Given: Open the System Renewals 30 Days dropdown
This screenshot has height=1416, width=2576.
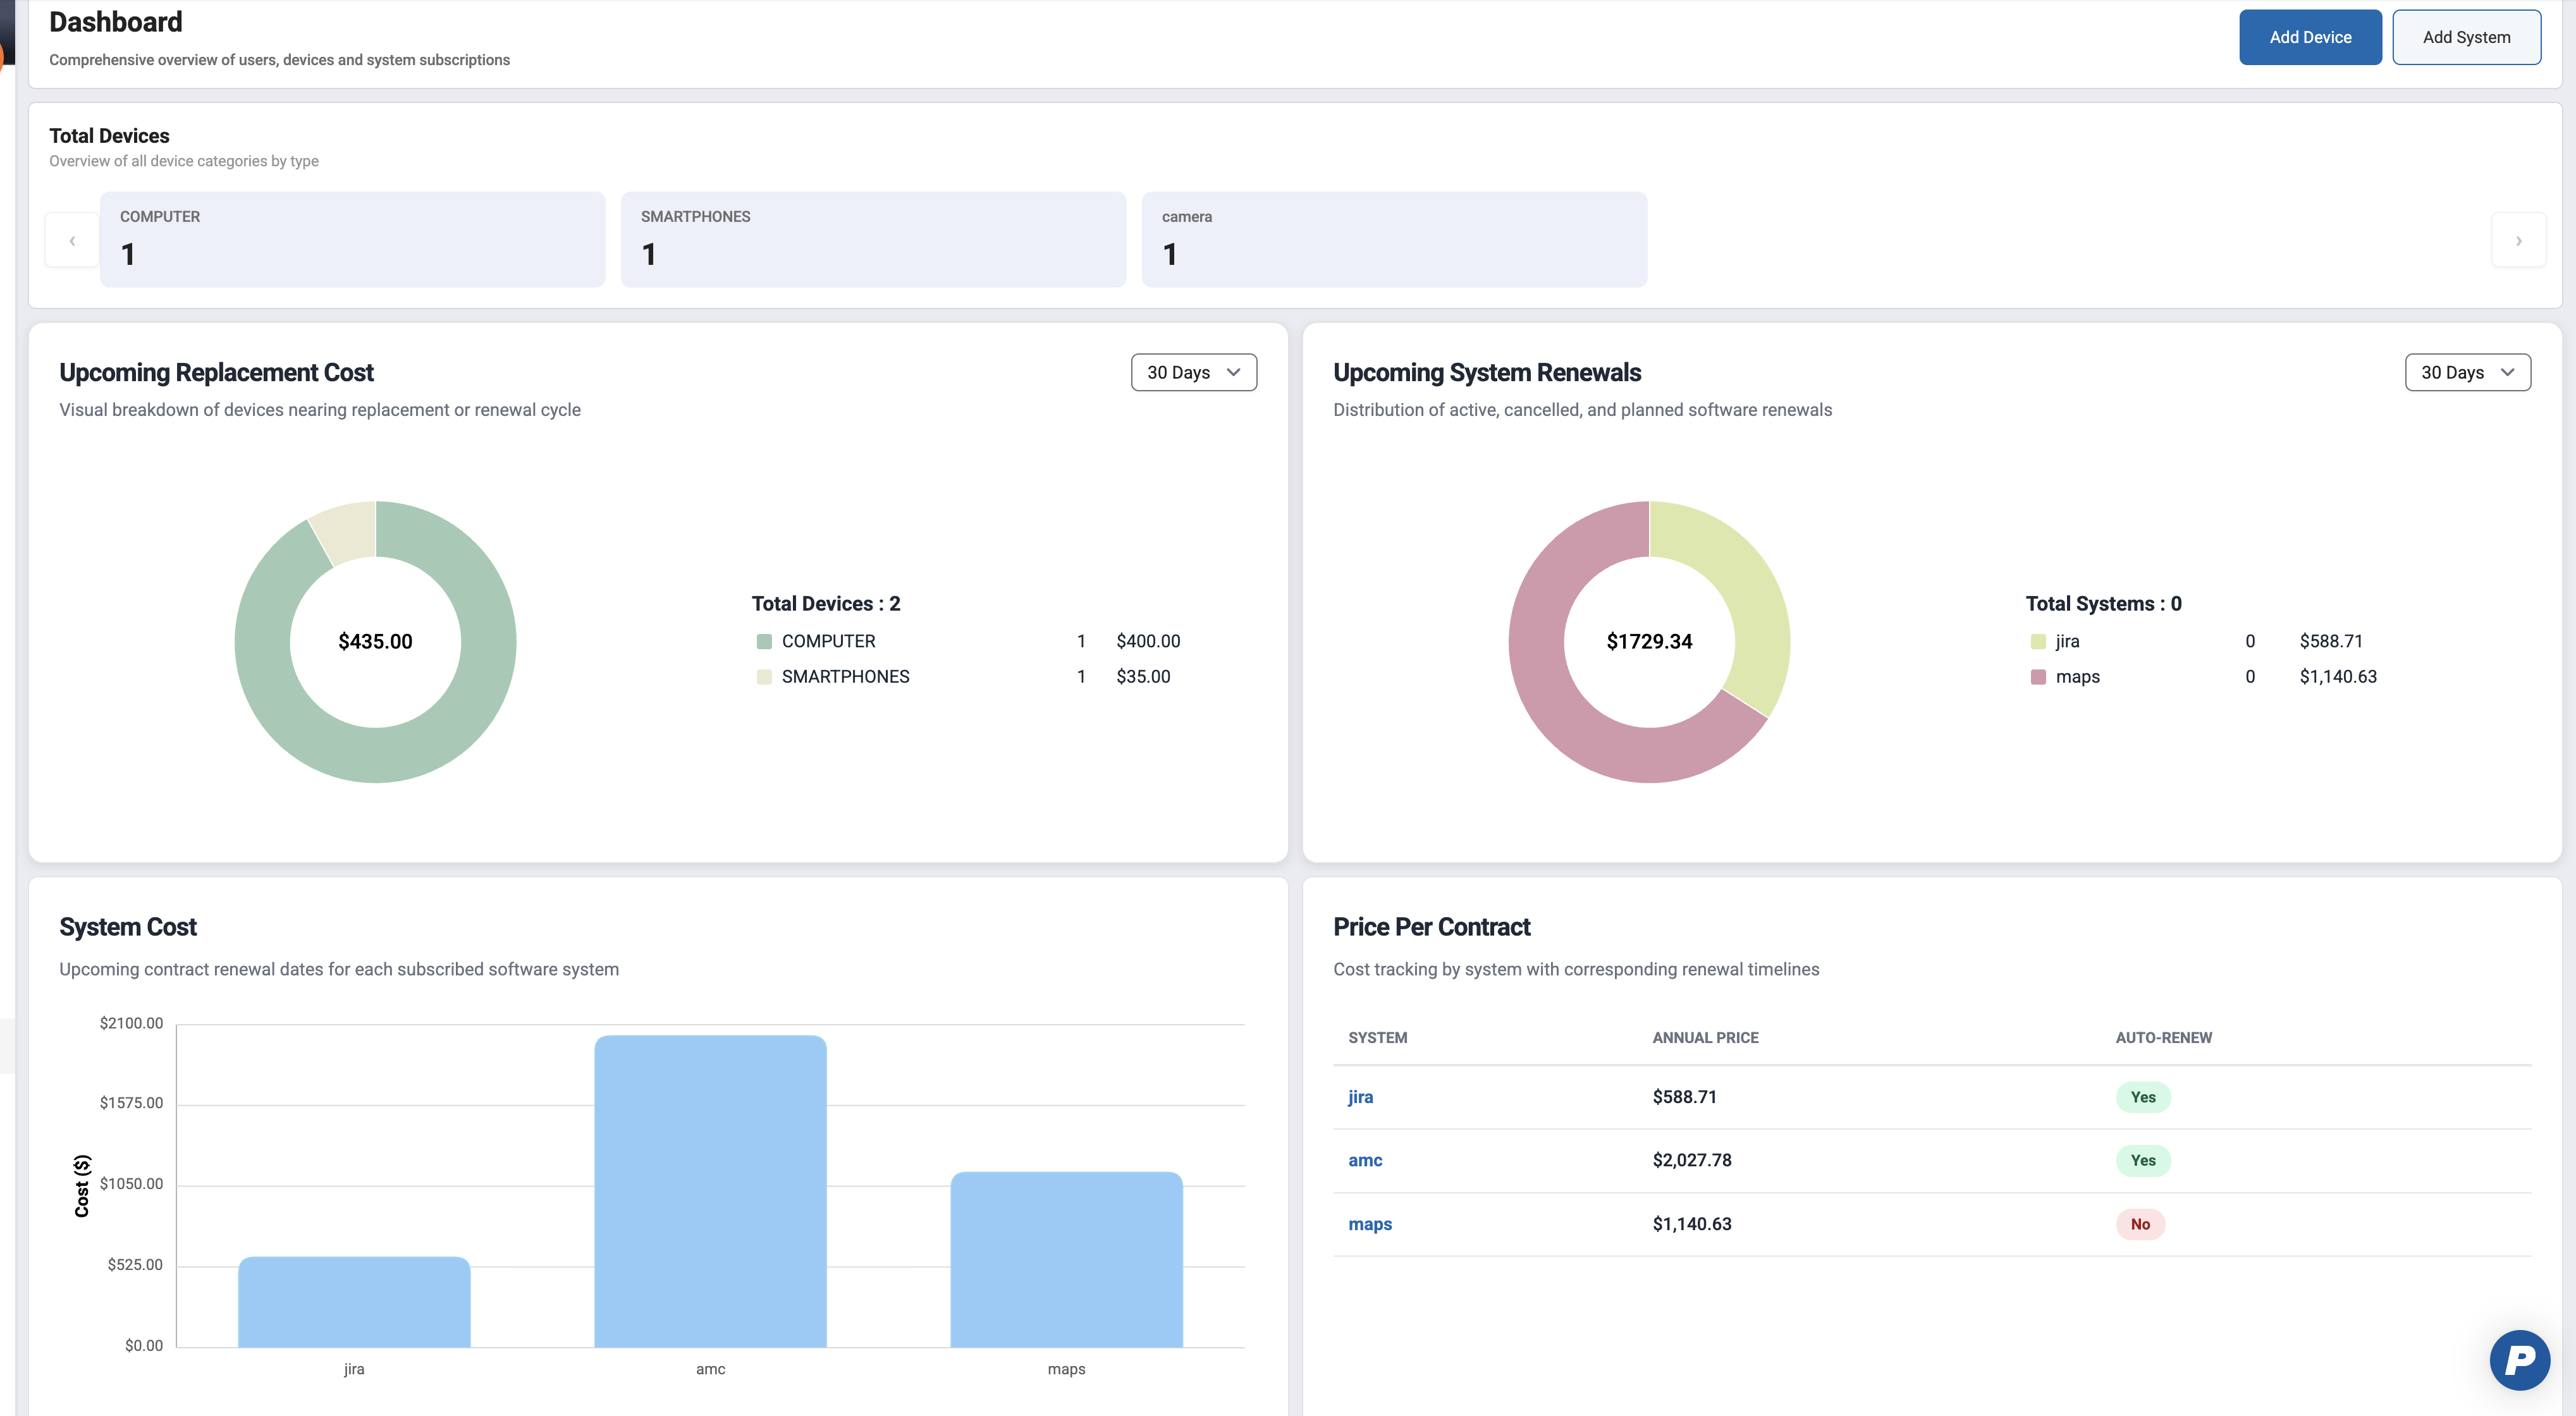Looking at the screenshot, I should [x=2467, y=372].
